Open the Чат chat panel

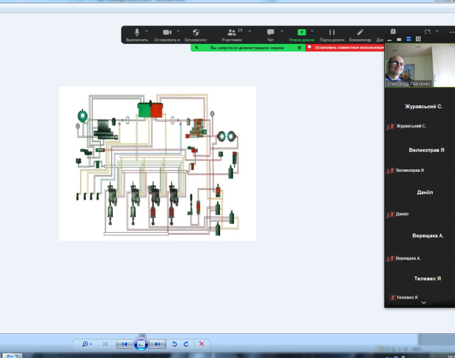coord(270,35)
